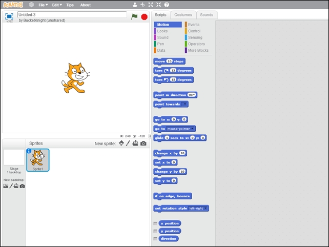The image size is (329, 247).
Task: Select the Delete scissors tool
Action: pyautogui.click(x=142, y=5)
